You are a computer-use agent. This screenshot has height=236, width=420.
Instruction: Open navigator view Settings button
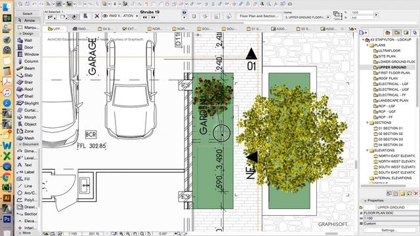point(389,230)
